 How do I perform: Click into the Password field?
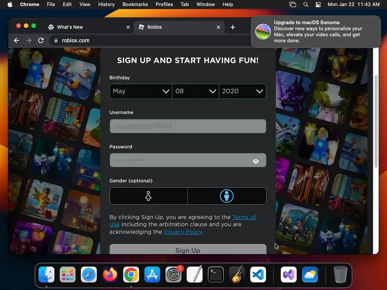(x=188, y=160)
